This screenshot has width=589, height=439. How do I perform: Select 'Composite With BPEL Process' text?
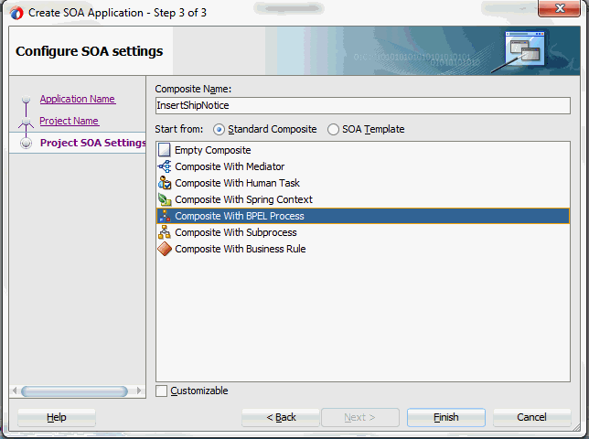[240, 217]
